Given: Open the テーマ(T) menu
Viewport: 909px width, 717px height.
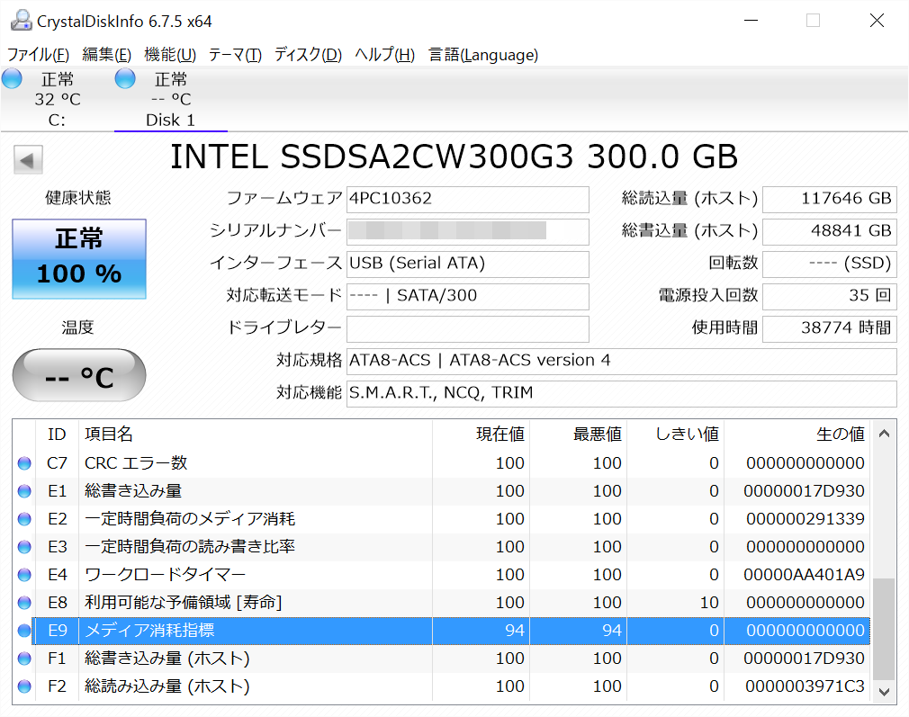Looking at the screenshot, I should (235, 55).
